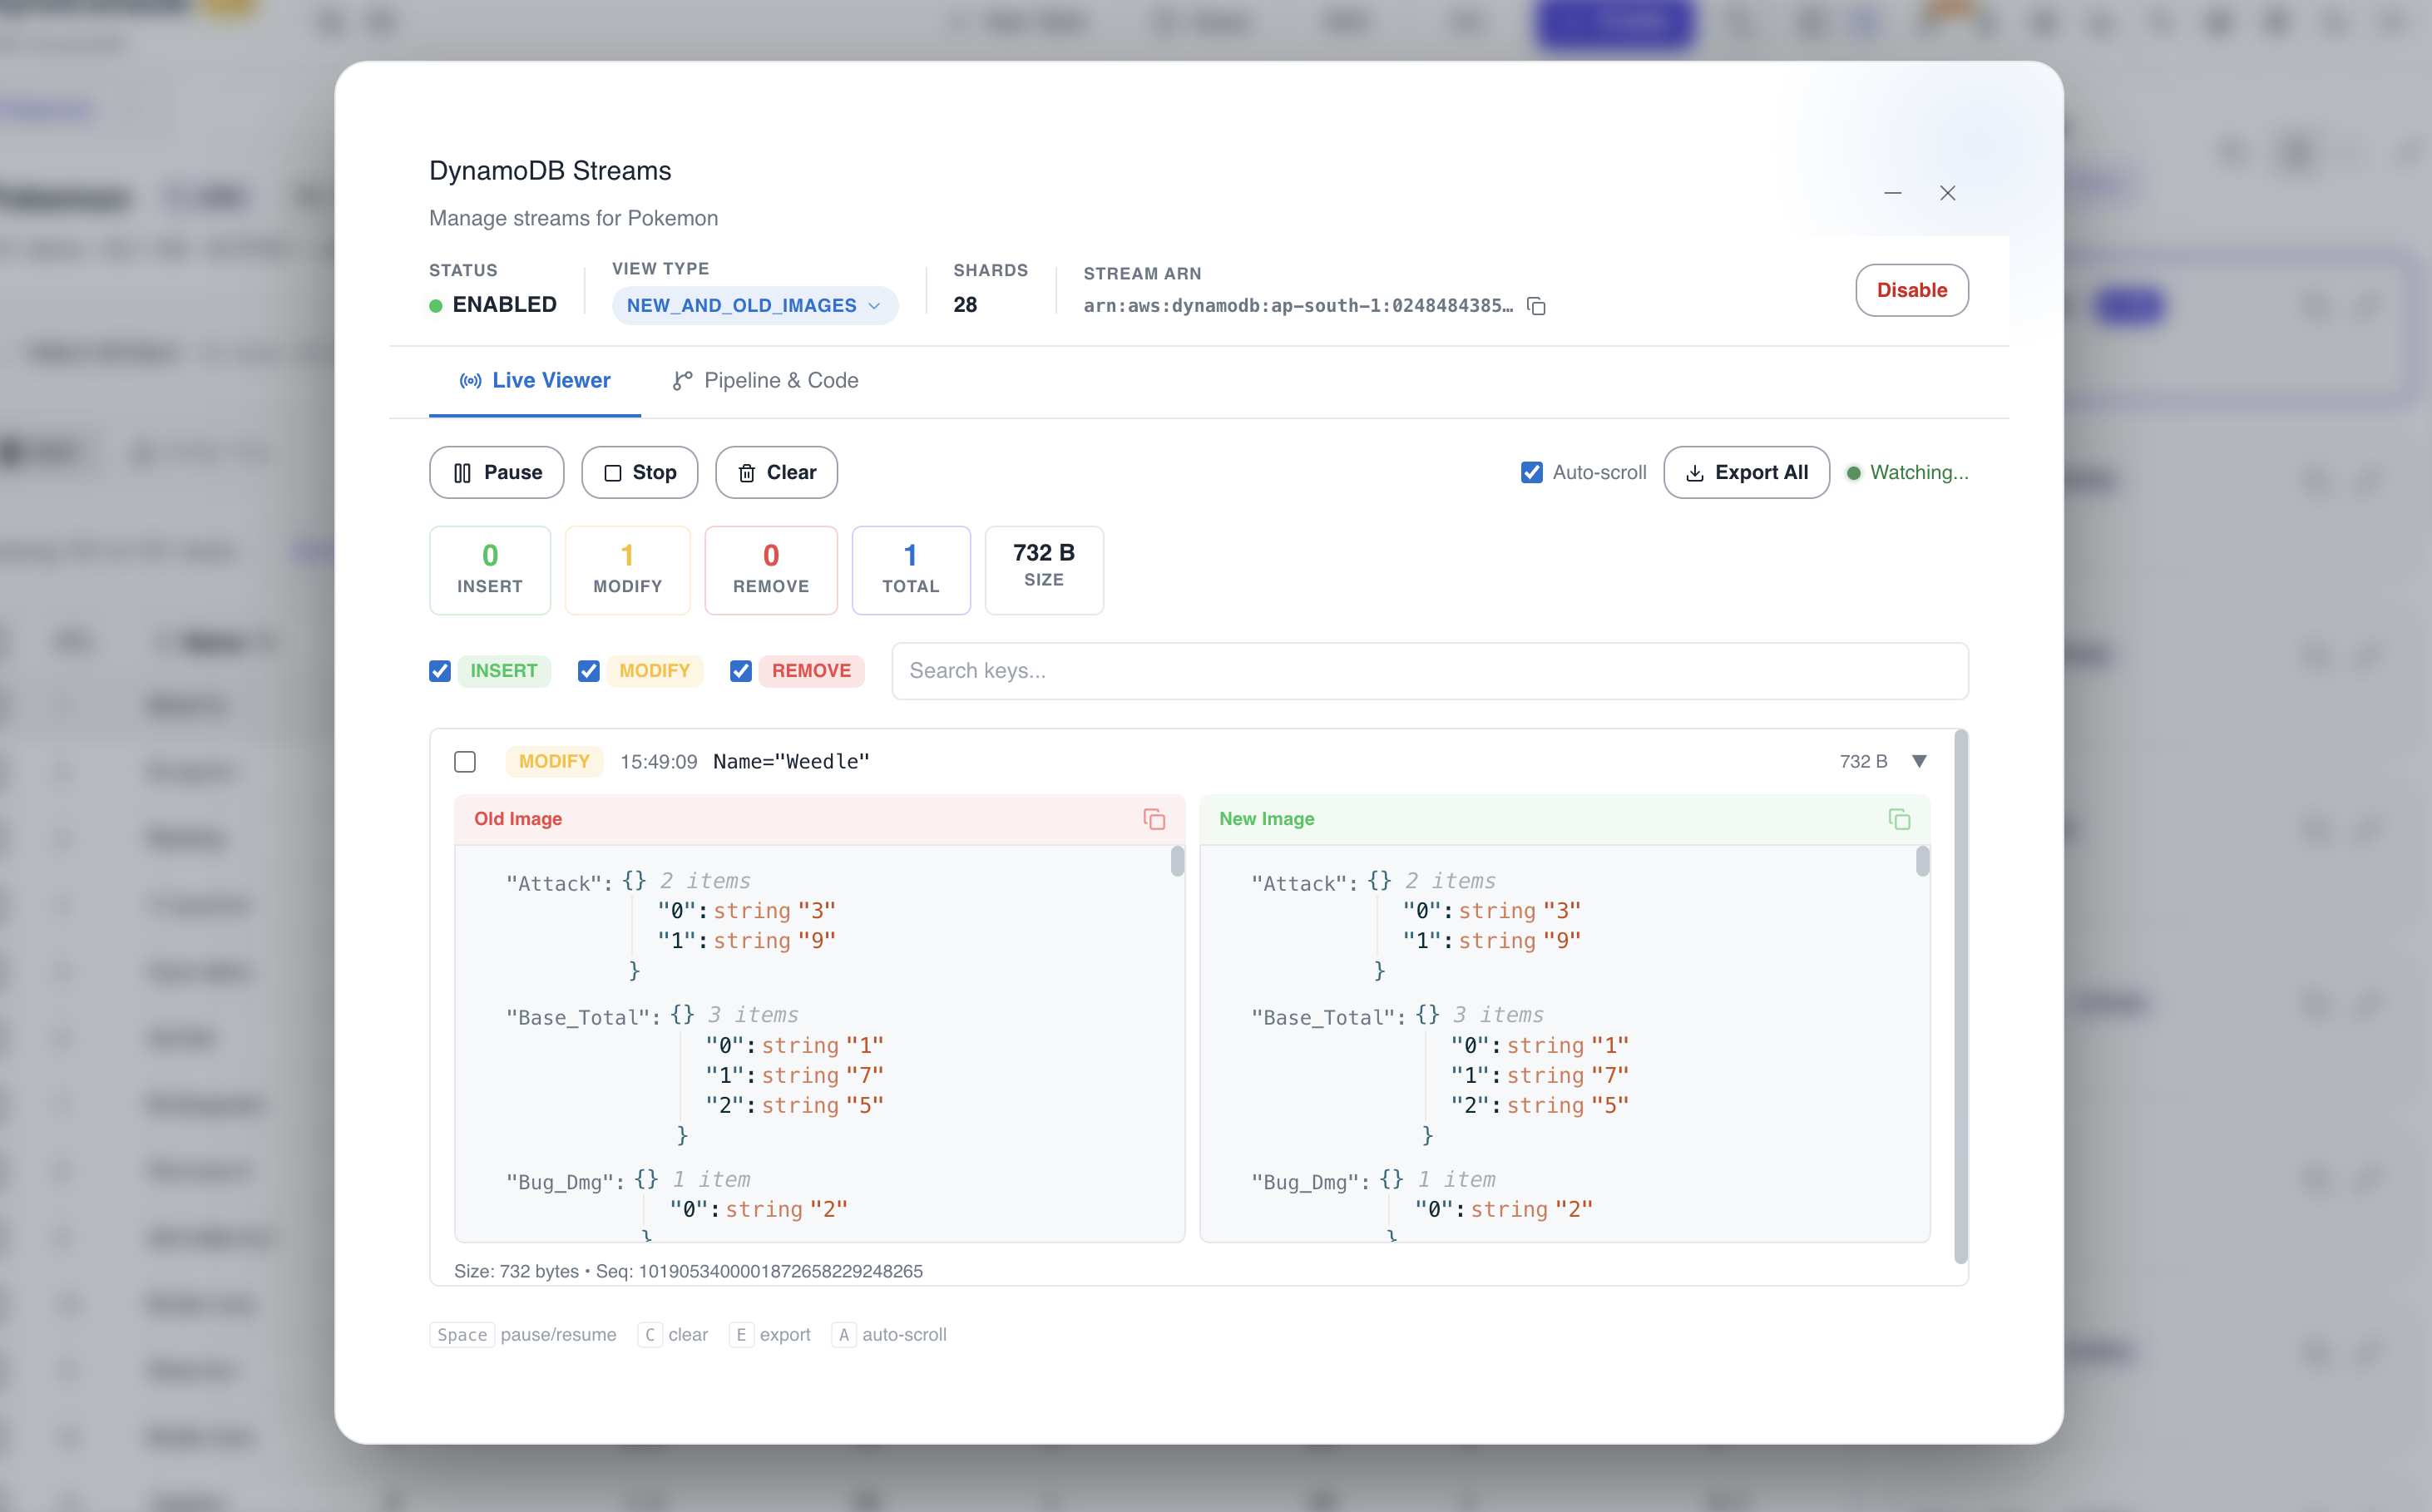The width and height of the screenshot is (2432, 1512).
Task: Click the shards value 28
Action: (965, 305)
